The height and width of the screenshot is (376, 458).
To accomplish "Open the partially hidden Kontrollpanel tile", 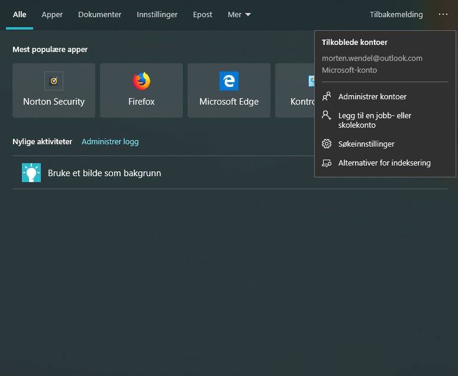I will (295, 90).
